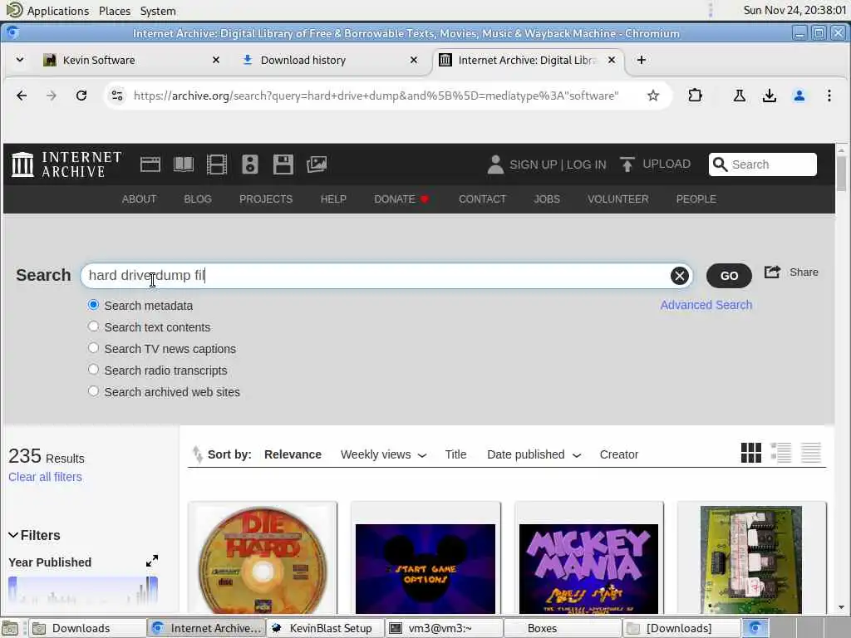Image resolution: width=851 pixels, height=638 pixels.
Task: Open the tab search dropdown arrow
Action: coord(20,60)
